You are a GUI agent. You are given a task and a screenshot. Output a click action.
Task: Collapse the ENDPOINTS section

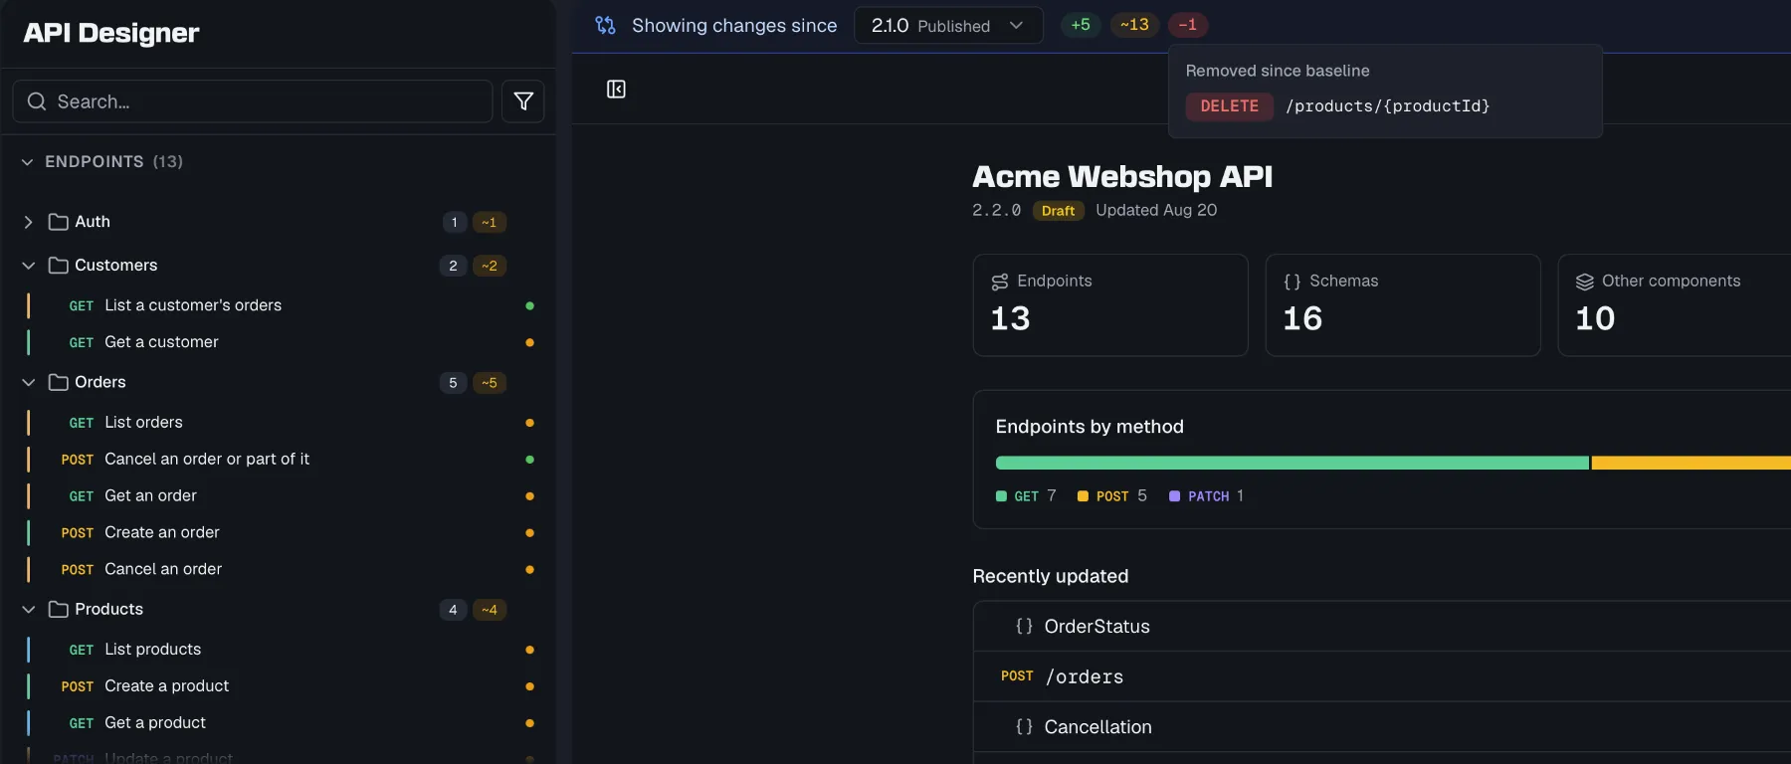27,161
